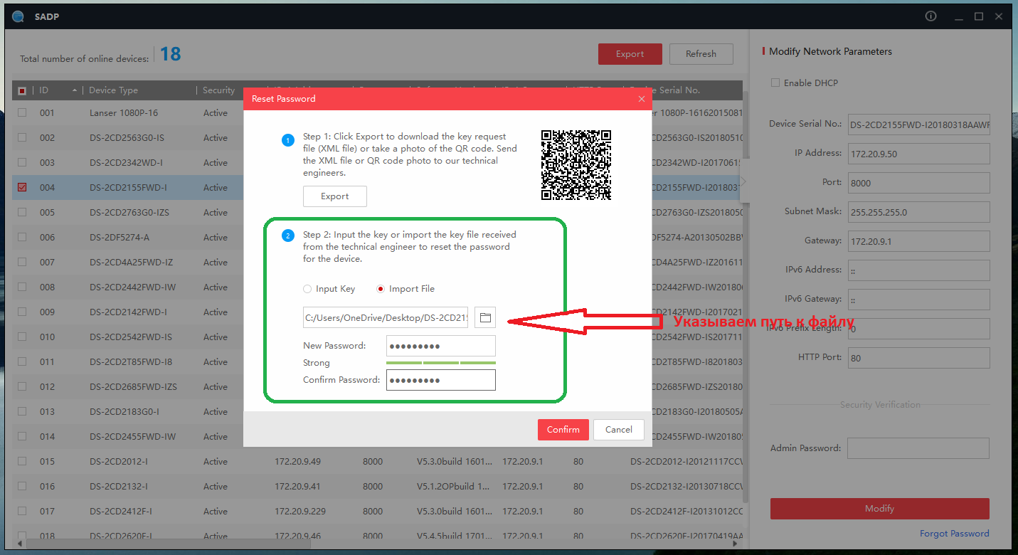Click Export button in Reset Password dialog
The height and width of the screenshot is (555, 1018).
click(335, 196)
